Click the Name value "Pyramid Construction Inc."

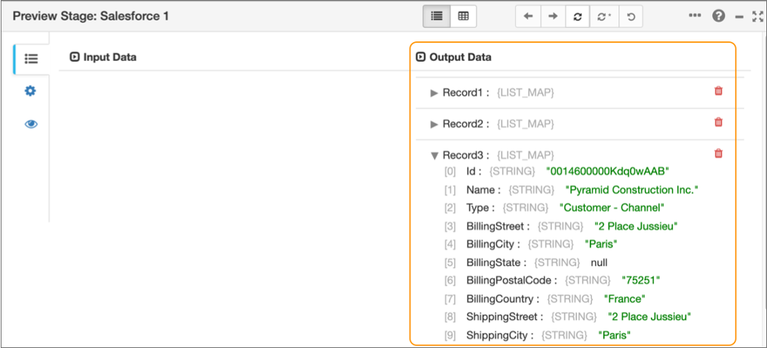632,190
